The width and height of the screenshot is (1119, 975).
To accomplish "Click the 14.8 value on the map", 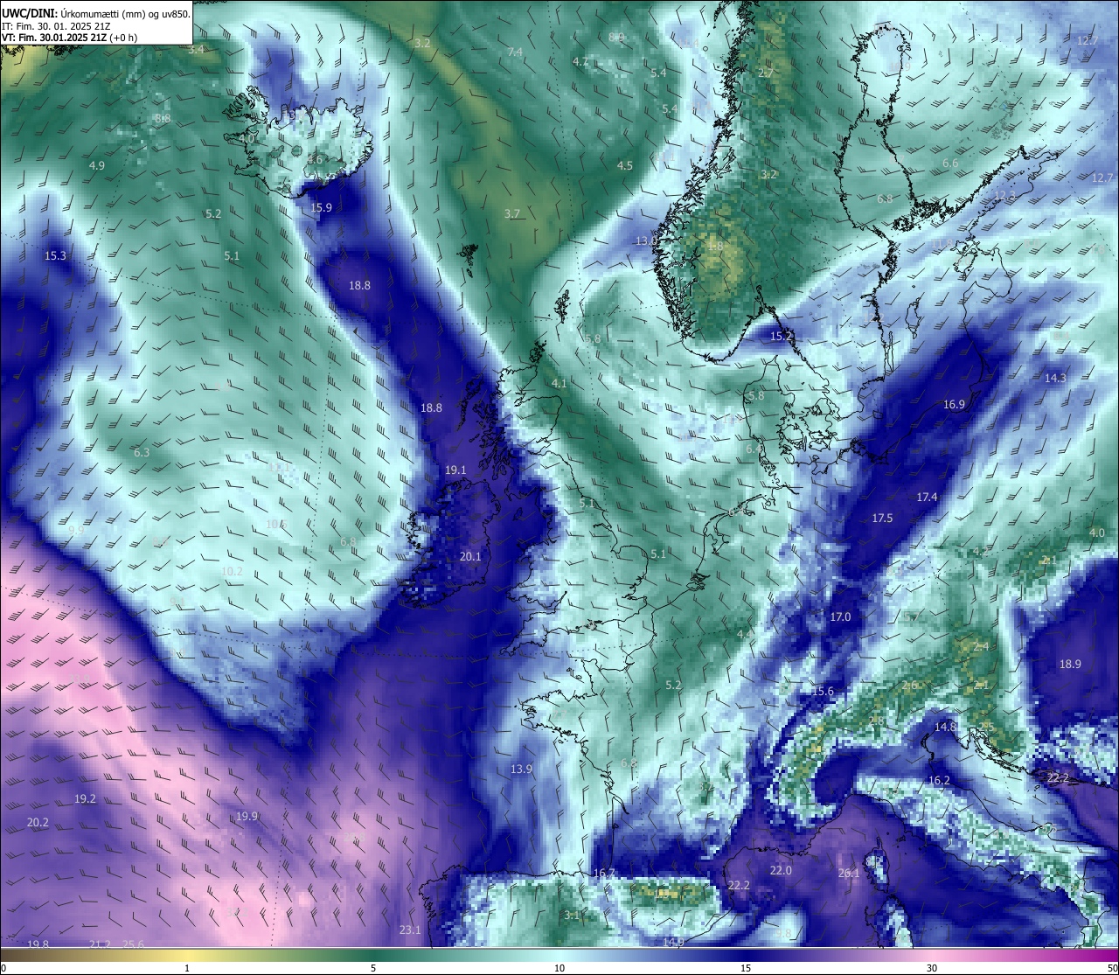I will coord(945,727).
